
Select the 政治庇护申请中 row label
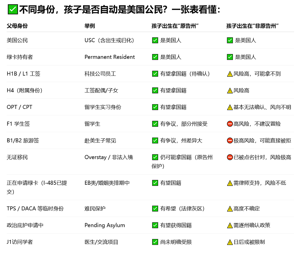point(25,225)
